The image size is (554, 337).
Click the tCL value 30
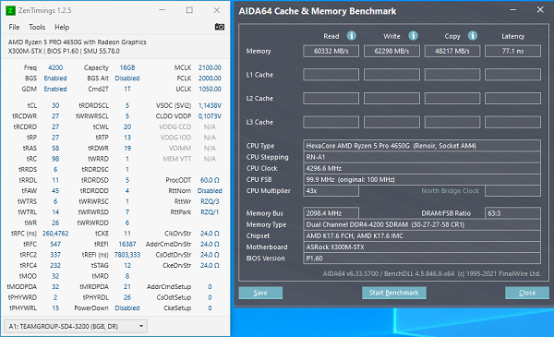click(x=55, y=105)
